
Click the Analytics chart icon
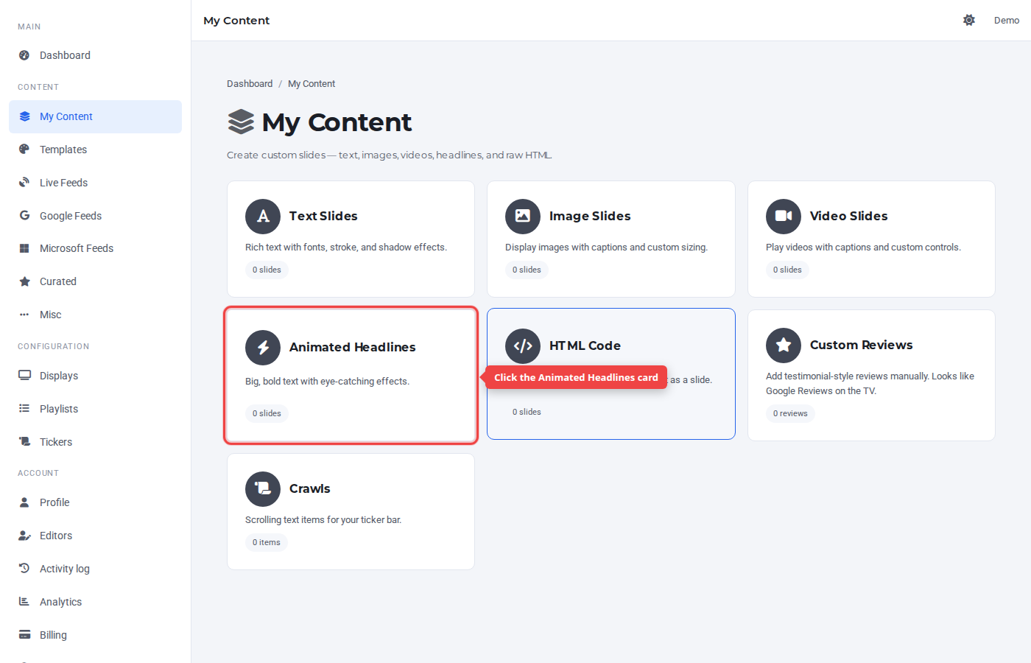[24, 602]
